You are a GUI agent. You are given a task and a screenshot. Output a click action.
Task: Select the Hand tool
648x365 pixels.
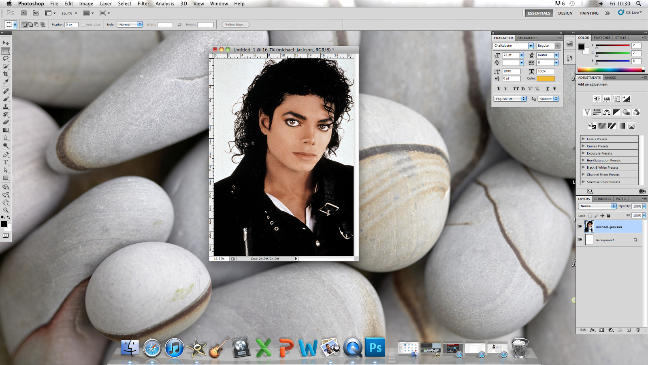6,202
